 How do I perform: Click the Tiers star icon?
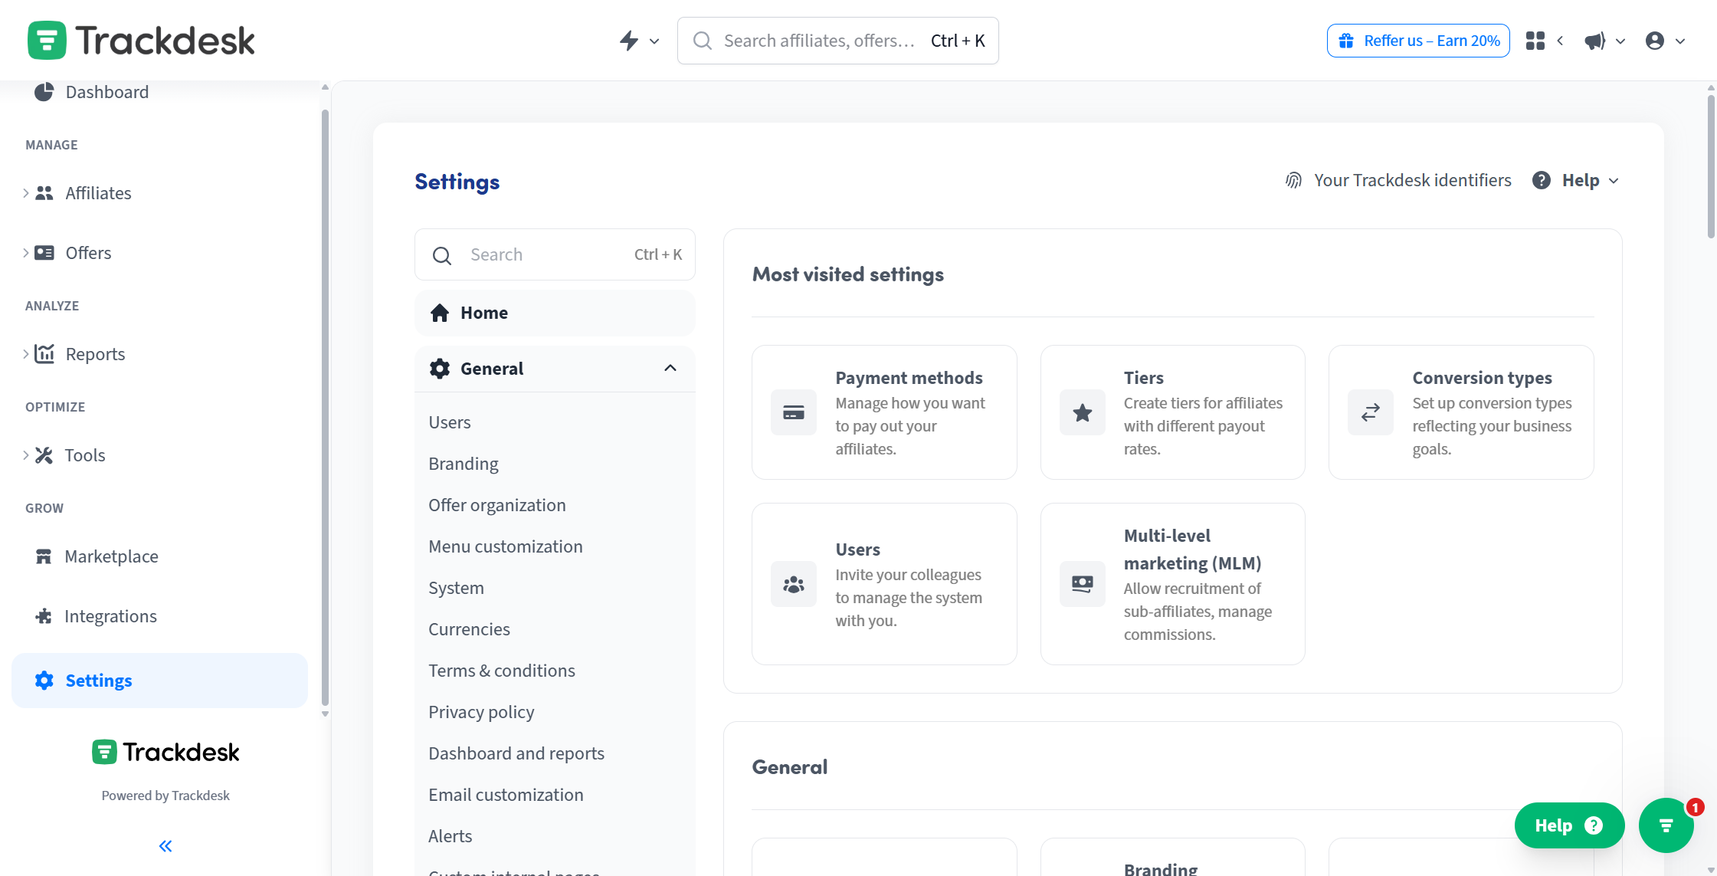[1082, 412]
